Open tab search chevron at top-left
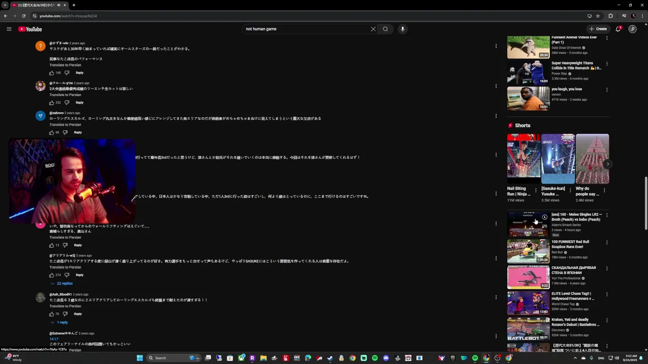 click(x=5, y=5)
